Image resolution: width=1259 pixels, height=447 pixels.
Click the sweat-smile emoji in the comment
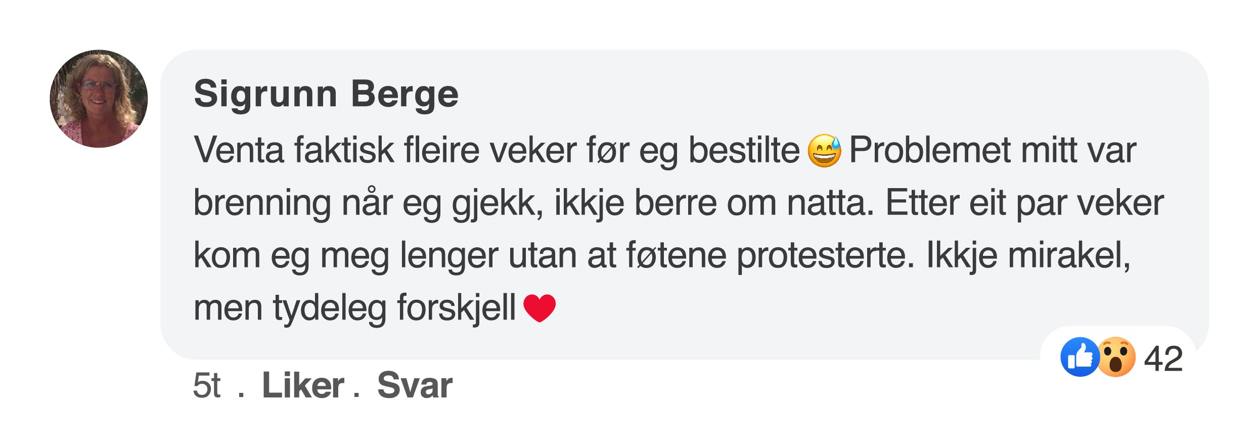click(824, 151)
